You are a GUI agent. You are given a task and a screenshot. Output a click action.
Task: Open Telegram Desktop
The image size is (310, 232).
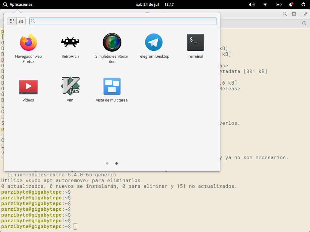coord(153,46)
